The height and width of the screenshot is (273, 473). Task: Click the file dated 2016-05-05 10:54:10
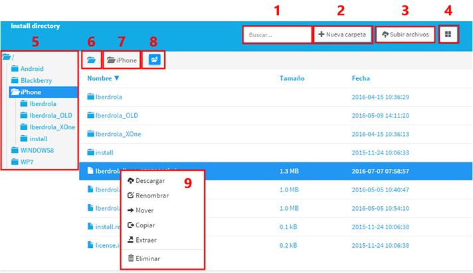point(276,208)
